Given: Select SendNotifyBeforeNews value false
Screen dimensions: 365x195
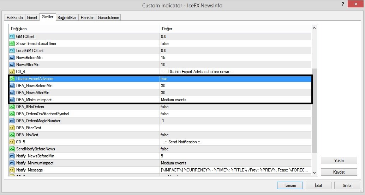Looking at the screenshot, I should tap(164, 149).
